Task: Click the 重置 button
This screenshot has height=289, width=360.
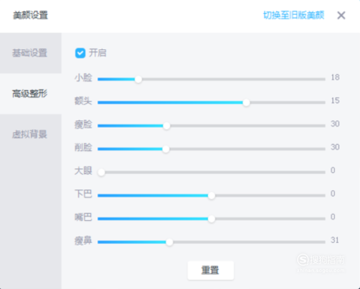Action: click(210, 270)
